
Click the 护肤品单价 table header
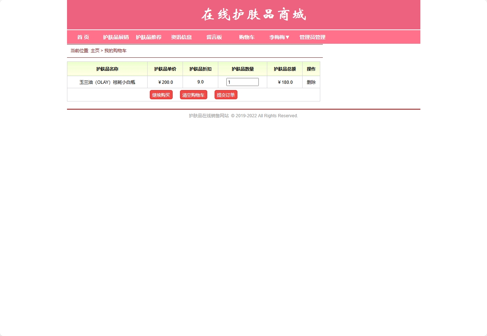click(165, 69)
